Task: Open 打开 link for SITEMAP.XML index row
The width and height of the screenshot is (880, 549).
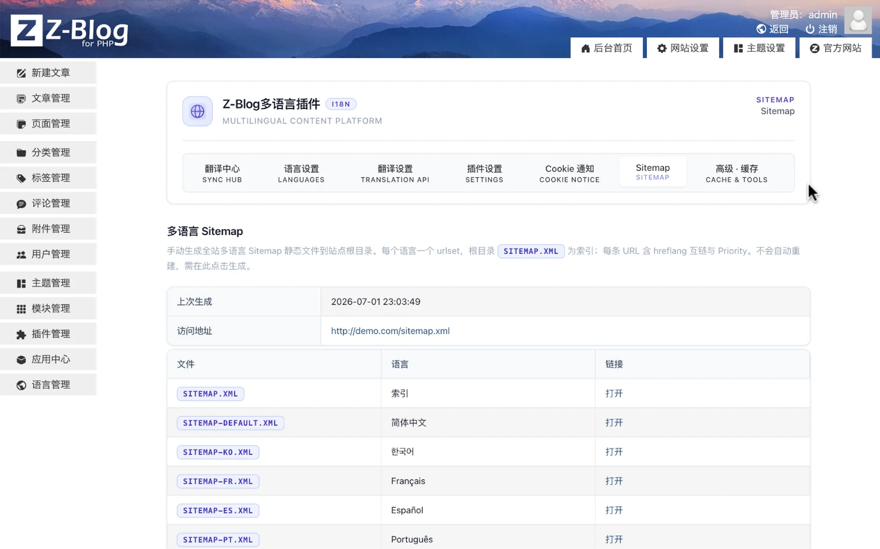Action: (x=614, y=393)
